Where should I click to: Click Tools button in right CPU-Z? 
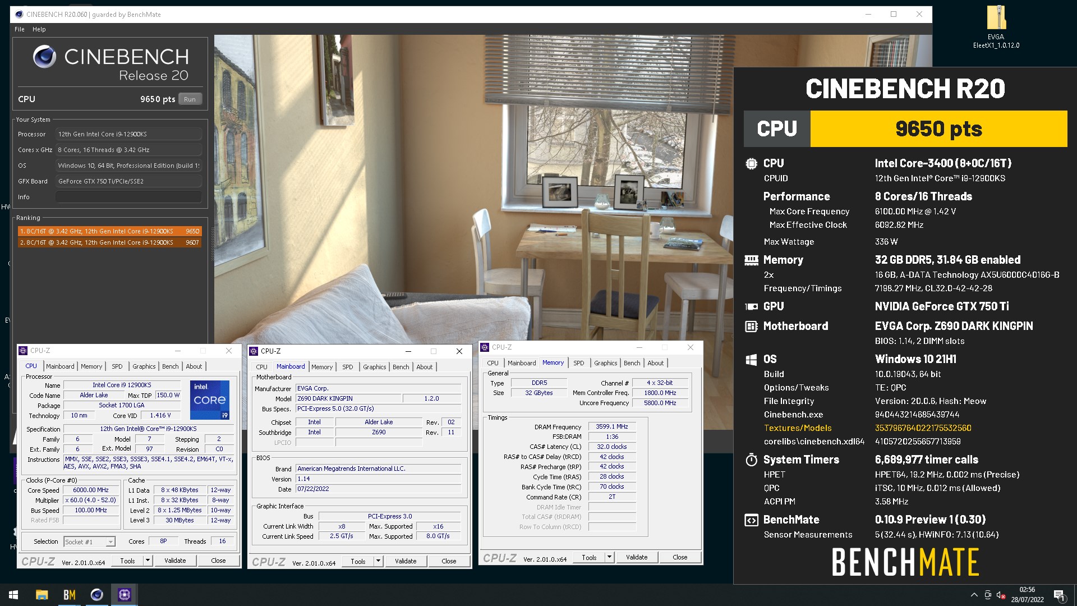point(589,557)
